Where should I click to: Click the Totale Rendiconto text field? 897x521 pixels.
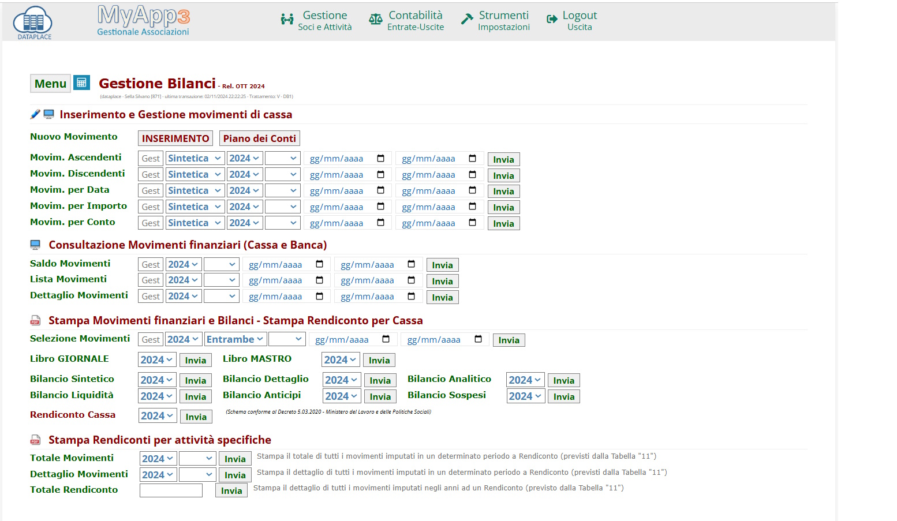tap(171, 490)
